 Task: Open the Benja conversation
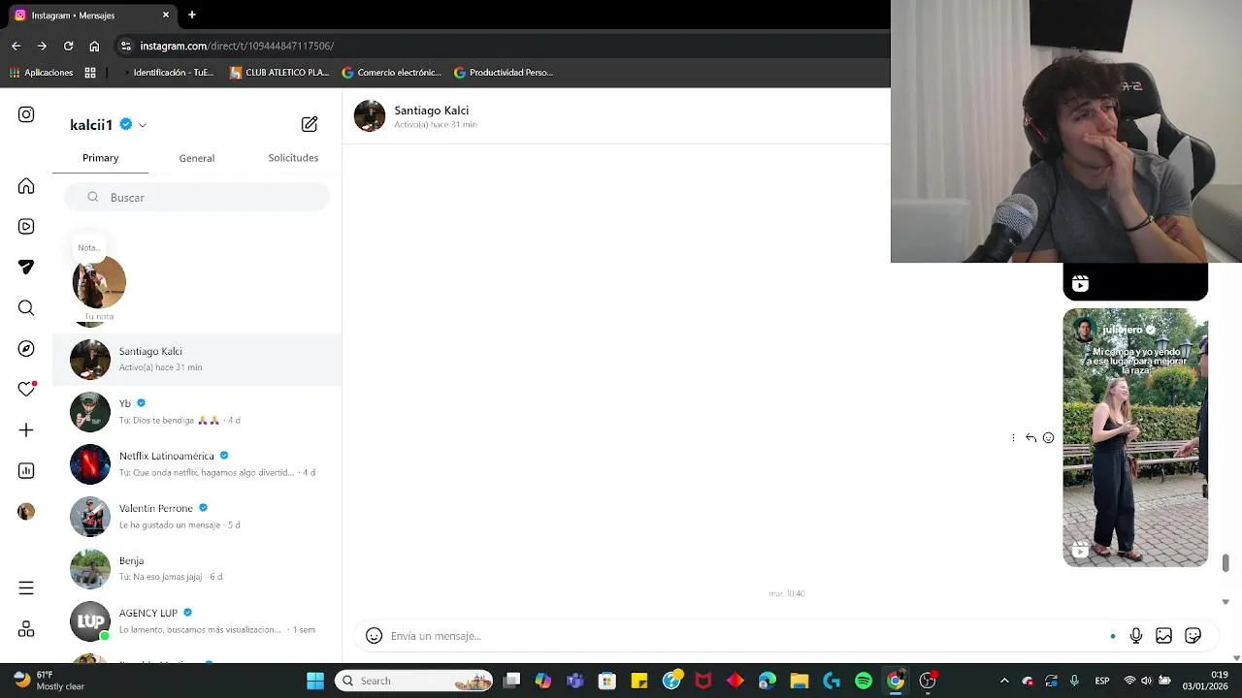pyautogui.click(x=197, y=569)
